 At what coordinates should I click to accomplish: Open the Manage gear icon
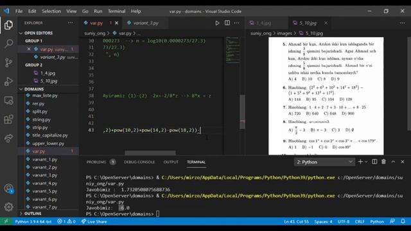[8, 207]
